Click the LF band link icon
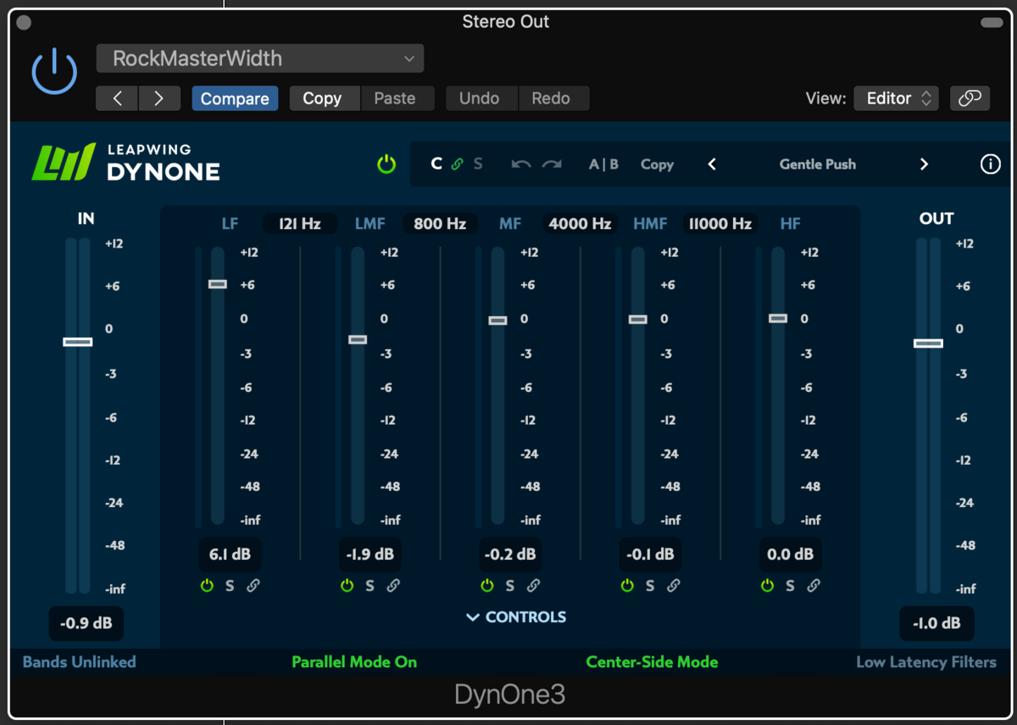Viewport: 1017px width, 725px height. click(253, 586)
